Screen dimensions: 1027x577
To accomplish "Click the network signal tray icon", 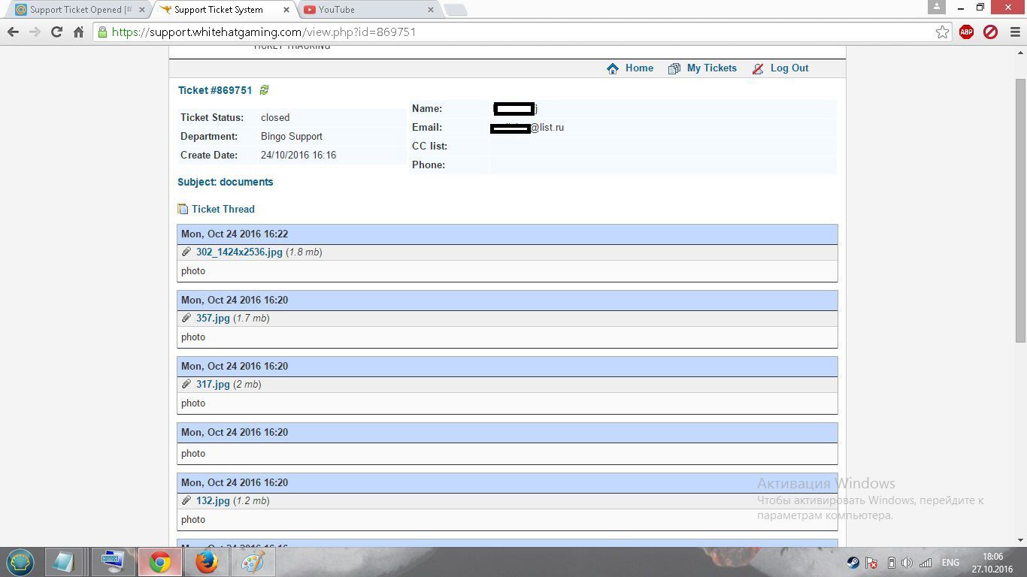I will pyautogui.click(x=926, y=563).
